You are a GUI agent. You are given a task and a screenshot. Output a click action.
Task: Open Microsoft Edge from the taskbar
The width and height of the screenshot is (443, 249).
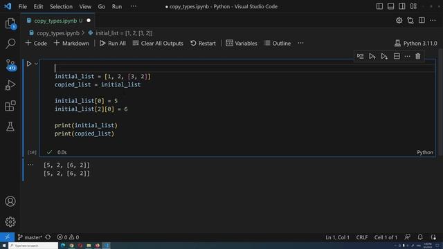click(x=63, y=246)
